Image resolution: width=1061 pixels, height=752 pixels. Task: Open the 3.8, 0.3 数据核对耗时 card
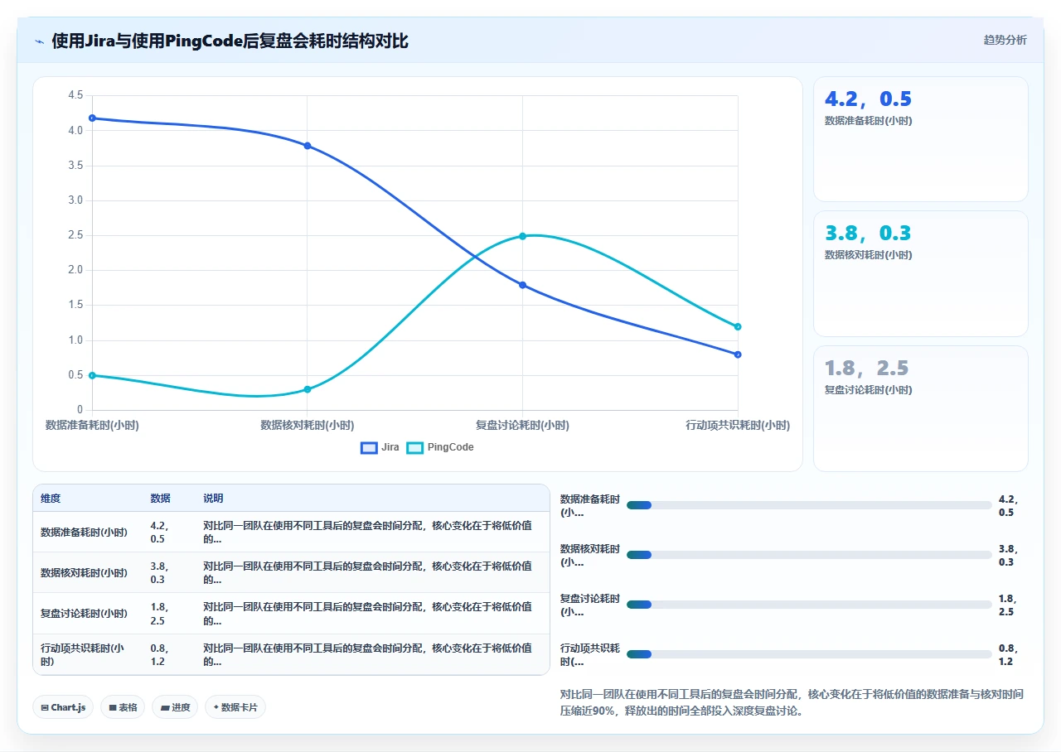point(921,273)
